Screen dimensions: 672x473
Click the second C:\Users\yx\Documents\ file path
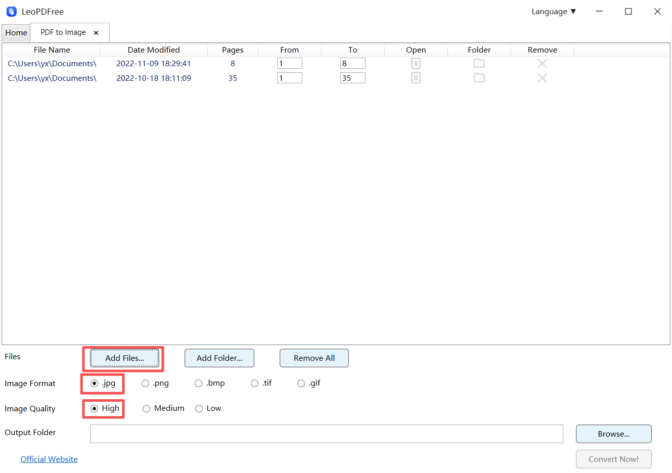point(52,78)
